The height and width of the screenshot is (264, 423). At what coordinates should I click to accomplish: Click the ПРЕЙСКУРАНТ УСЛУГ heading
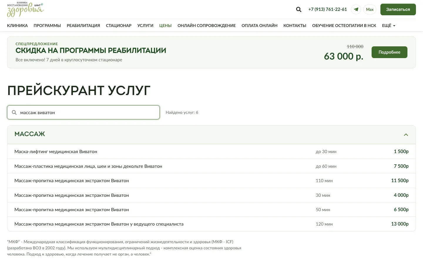point(79,90)
